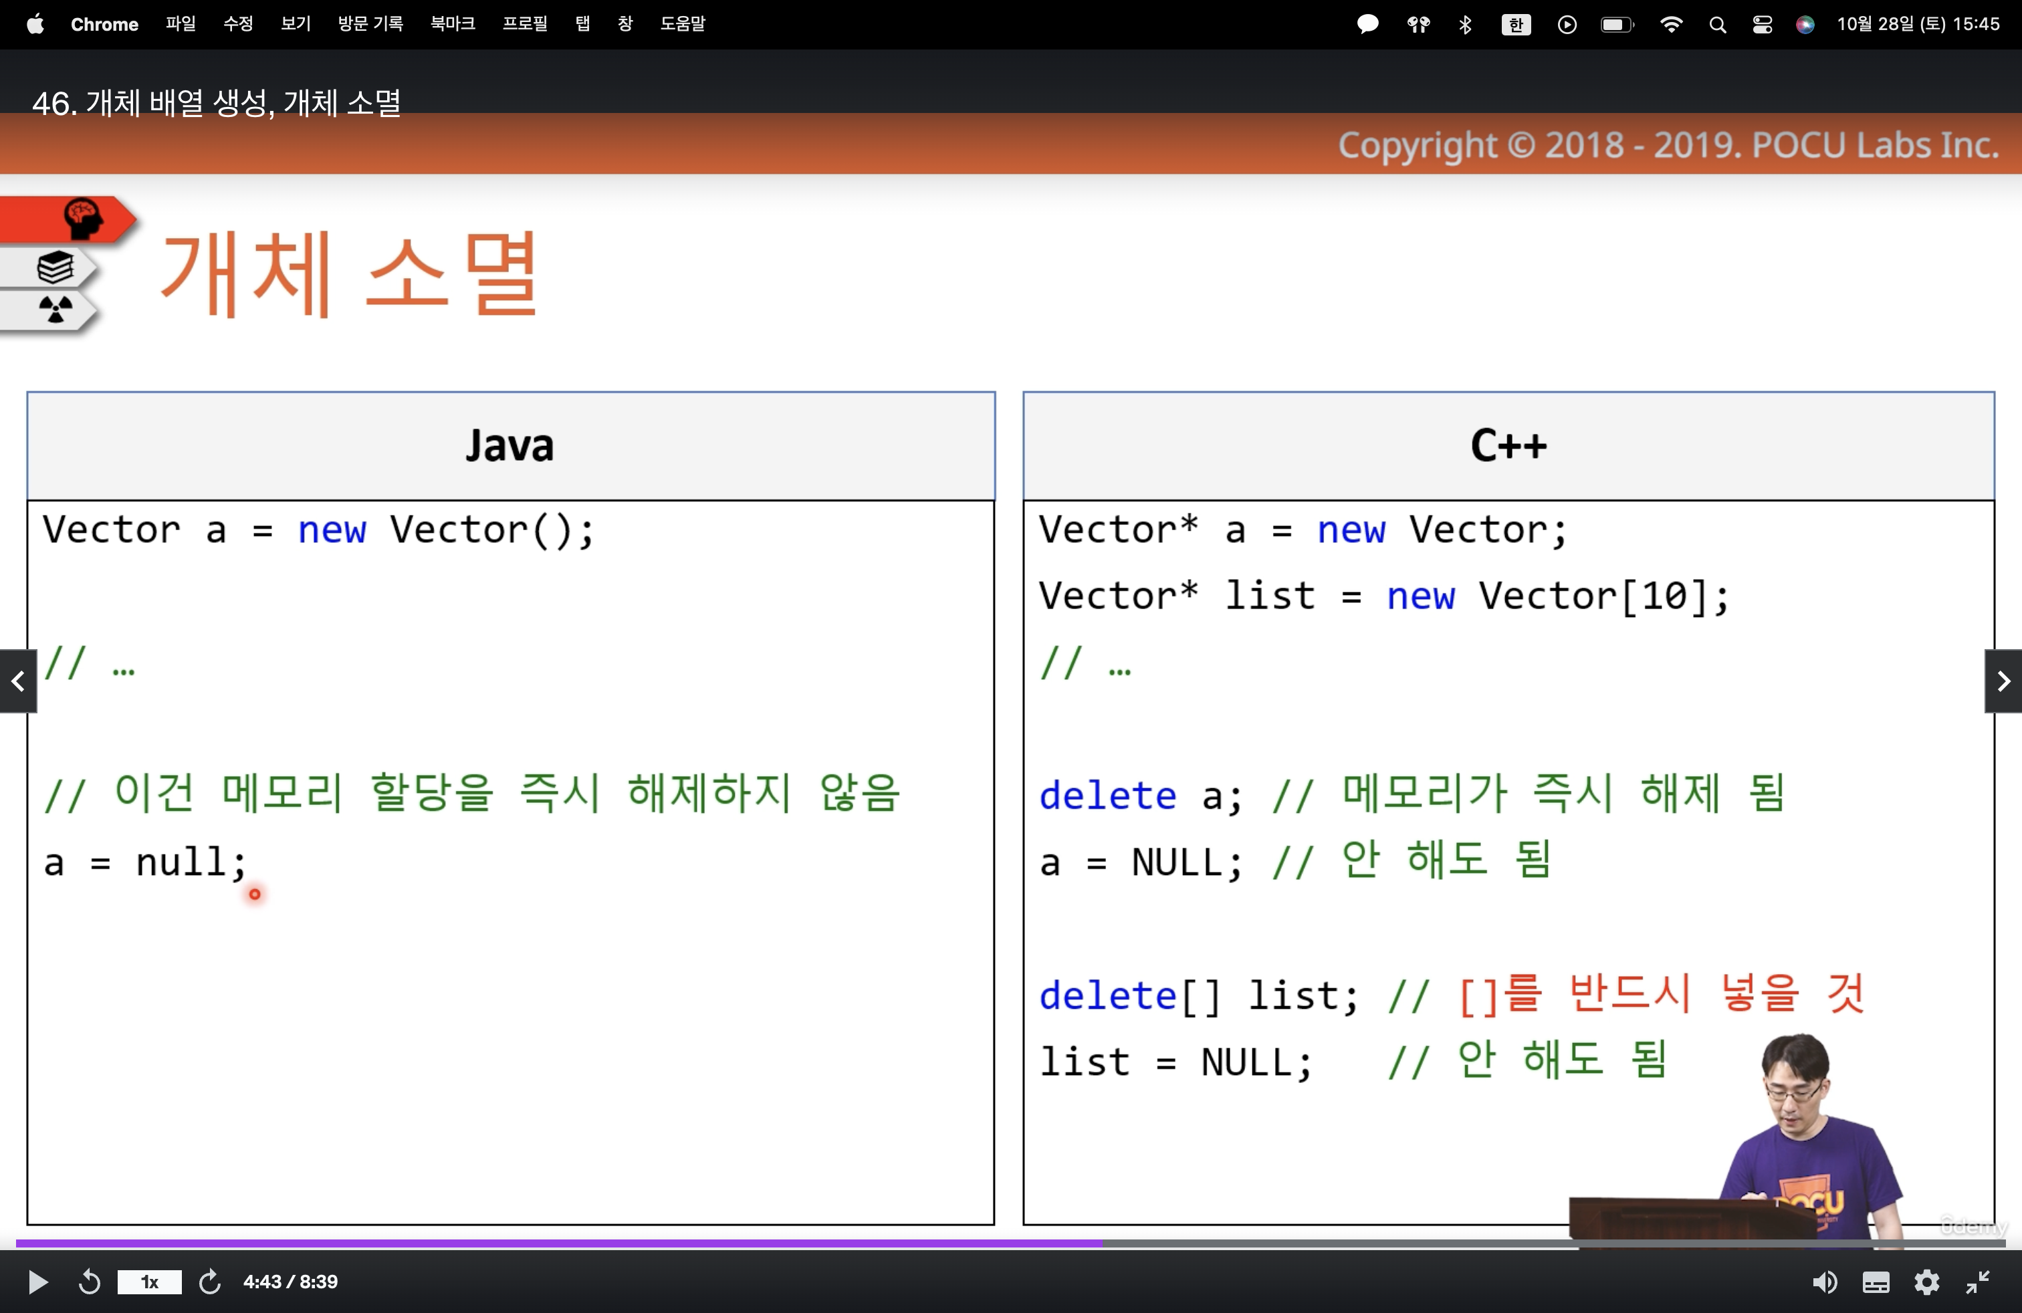Open Spotlight search icon

(x=1717, y=24)
